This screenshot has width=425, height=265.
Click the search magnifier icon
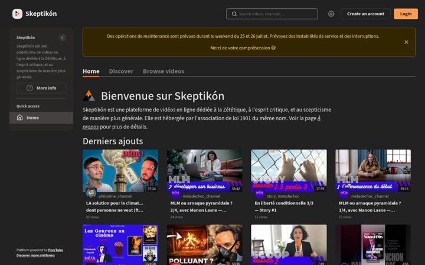[x=234, y=14]
